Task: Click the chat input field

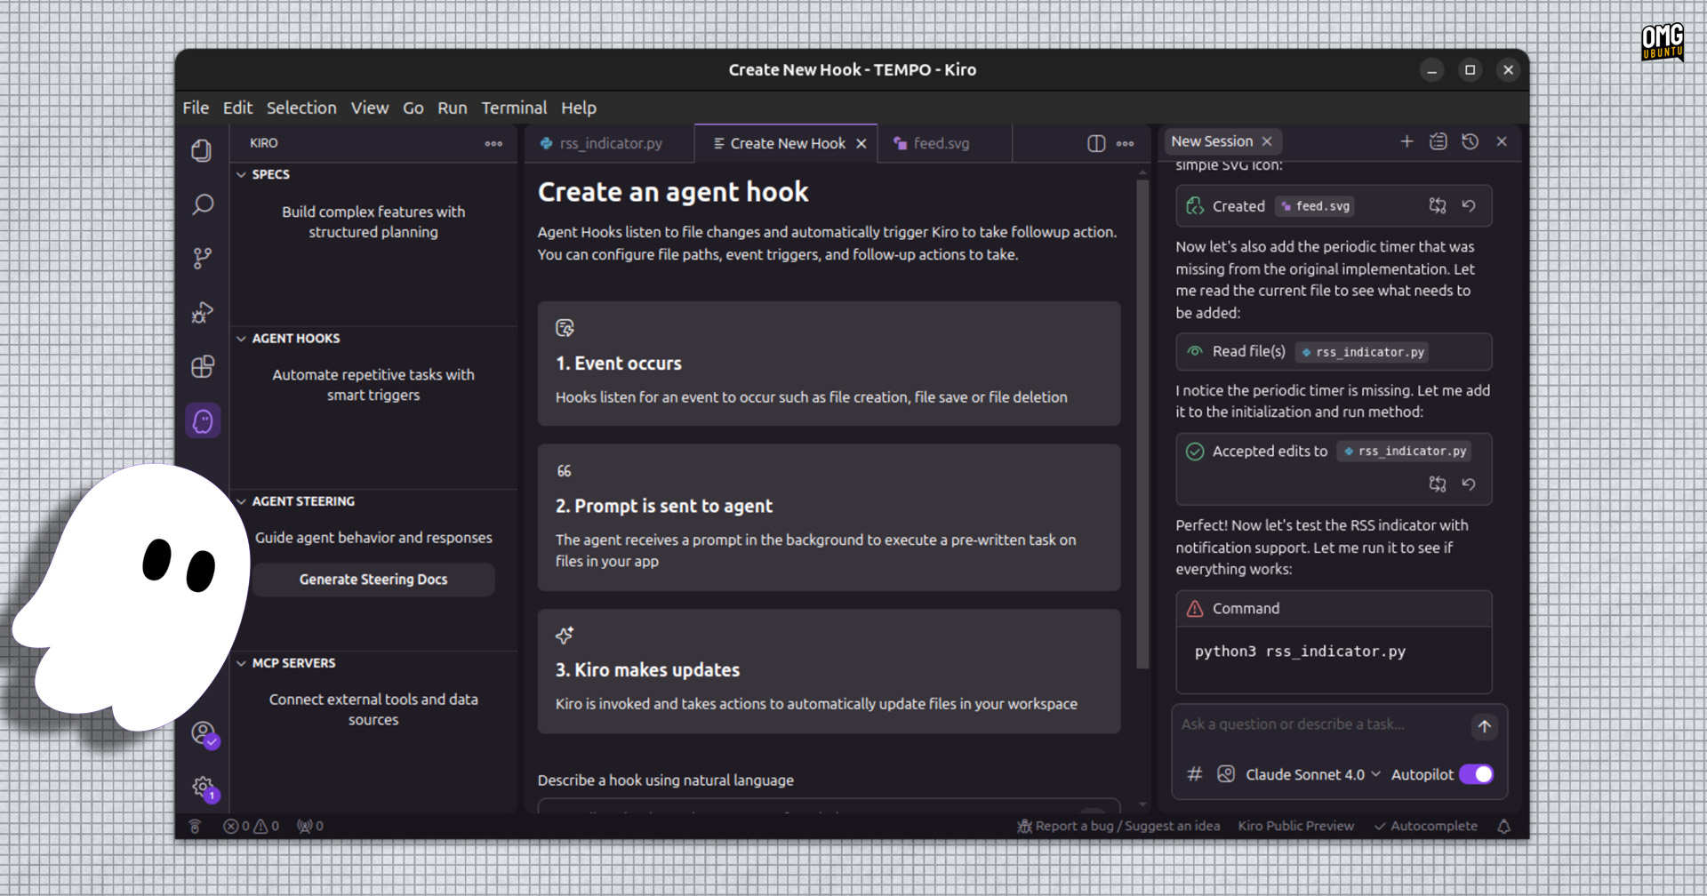Action: click(x=1319, y=724)
